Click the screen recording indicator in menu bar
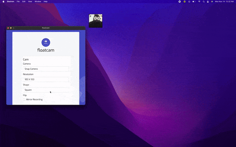This screenshot has width=236, height=147. pyautogui.click(x=180, y=2)
